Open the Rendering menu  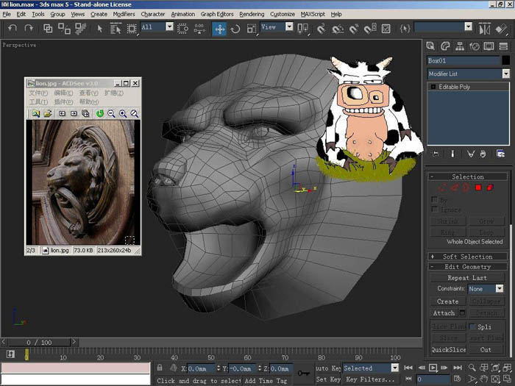(x=252, y=14)
